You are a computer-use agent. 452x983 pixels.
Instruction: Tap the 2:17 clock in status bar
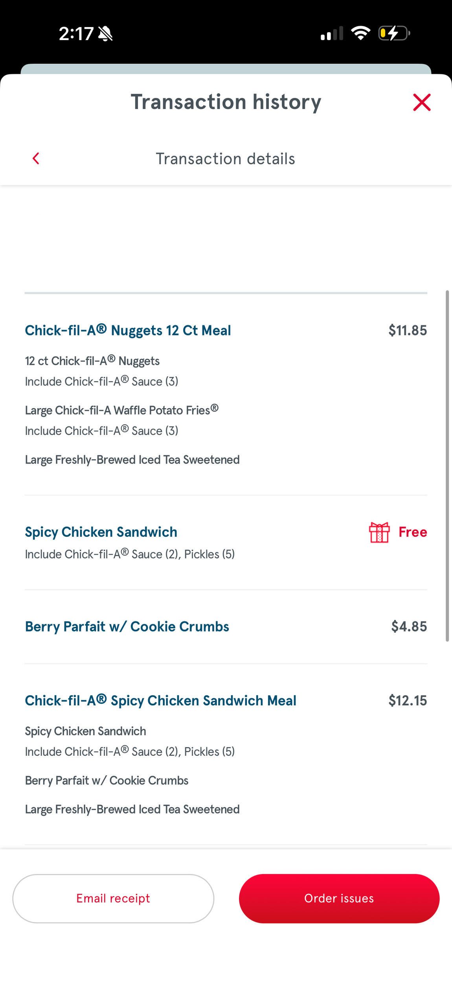[76, 34]
